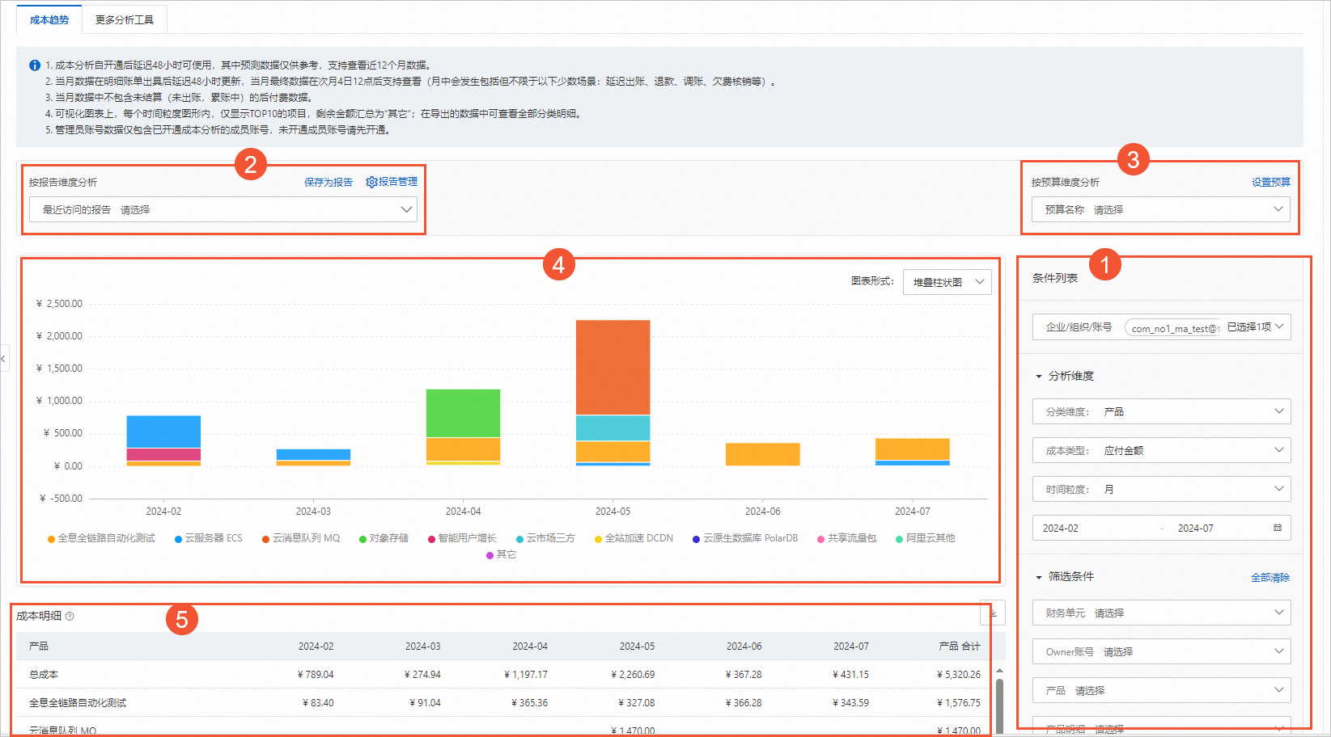This screenshot has height=737, width=1331.
Task: Click the start date field 2024-02
Action: (1061, 528)
